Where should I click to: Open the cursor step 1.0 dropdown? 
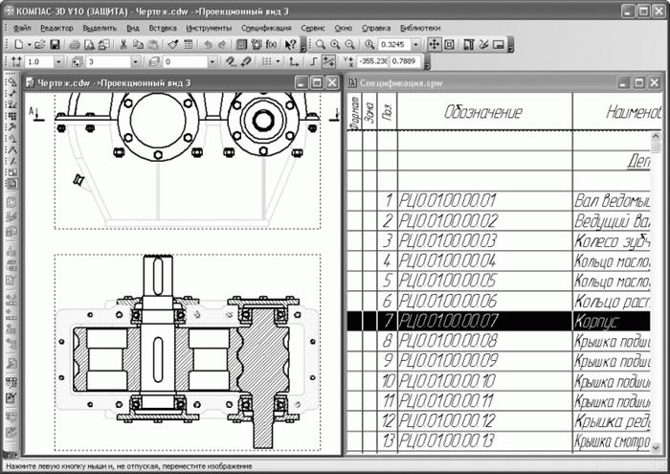pos(58,62)
